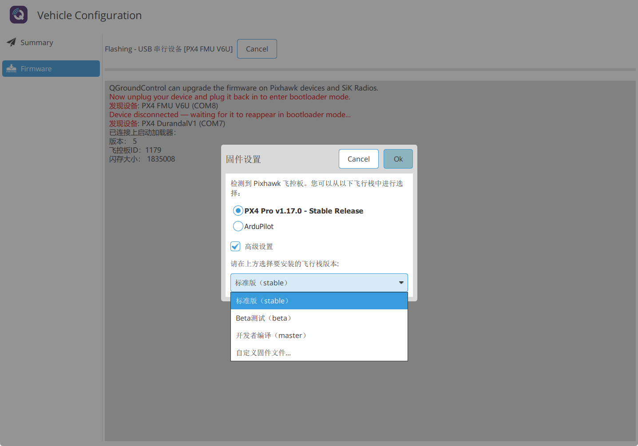Click the Summary paper plane icon
The height and width of the screenshot is (446, 638).
[x=12, y=42]
